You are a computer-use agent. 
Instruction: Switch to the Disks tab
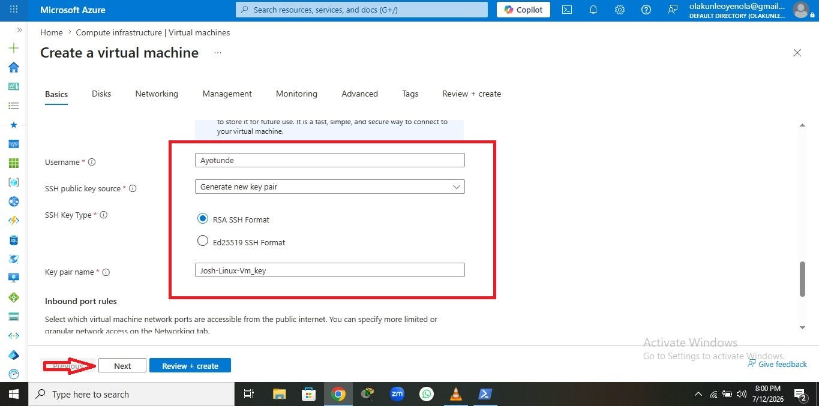pyautogui.click(x=101, y=94)
